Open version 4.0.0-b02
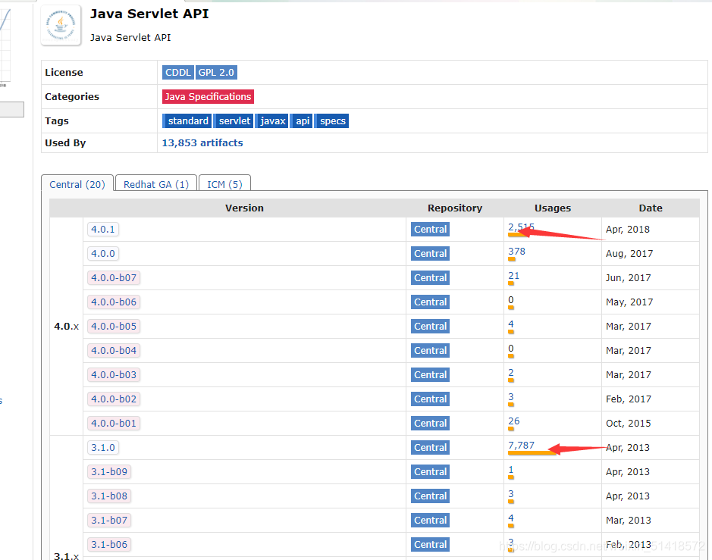 click(114, 399)
